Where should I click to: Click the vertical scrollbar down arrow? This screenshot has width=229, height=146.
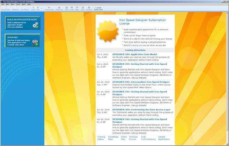[227, 144]
